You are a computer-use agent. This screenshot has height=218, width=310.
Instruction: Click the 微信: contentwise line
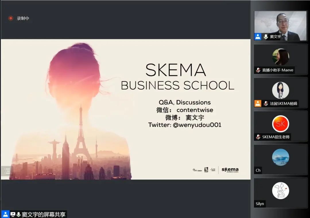pos(185,110)
